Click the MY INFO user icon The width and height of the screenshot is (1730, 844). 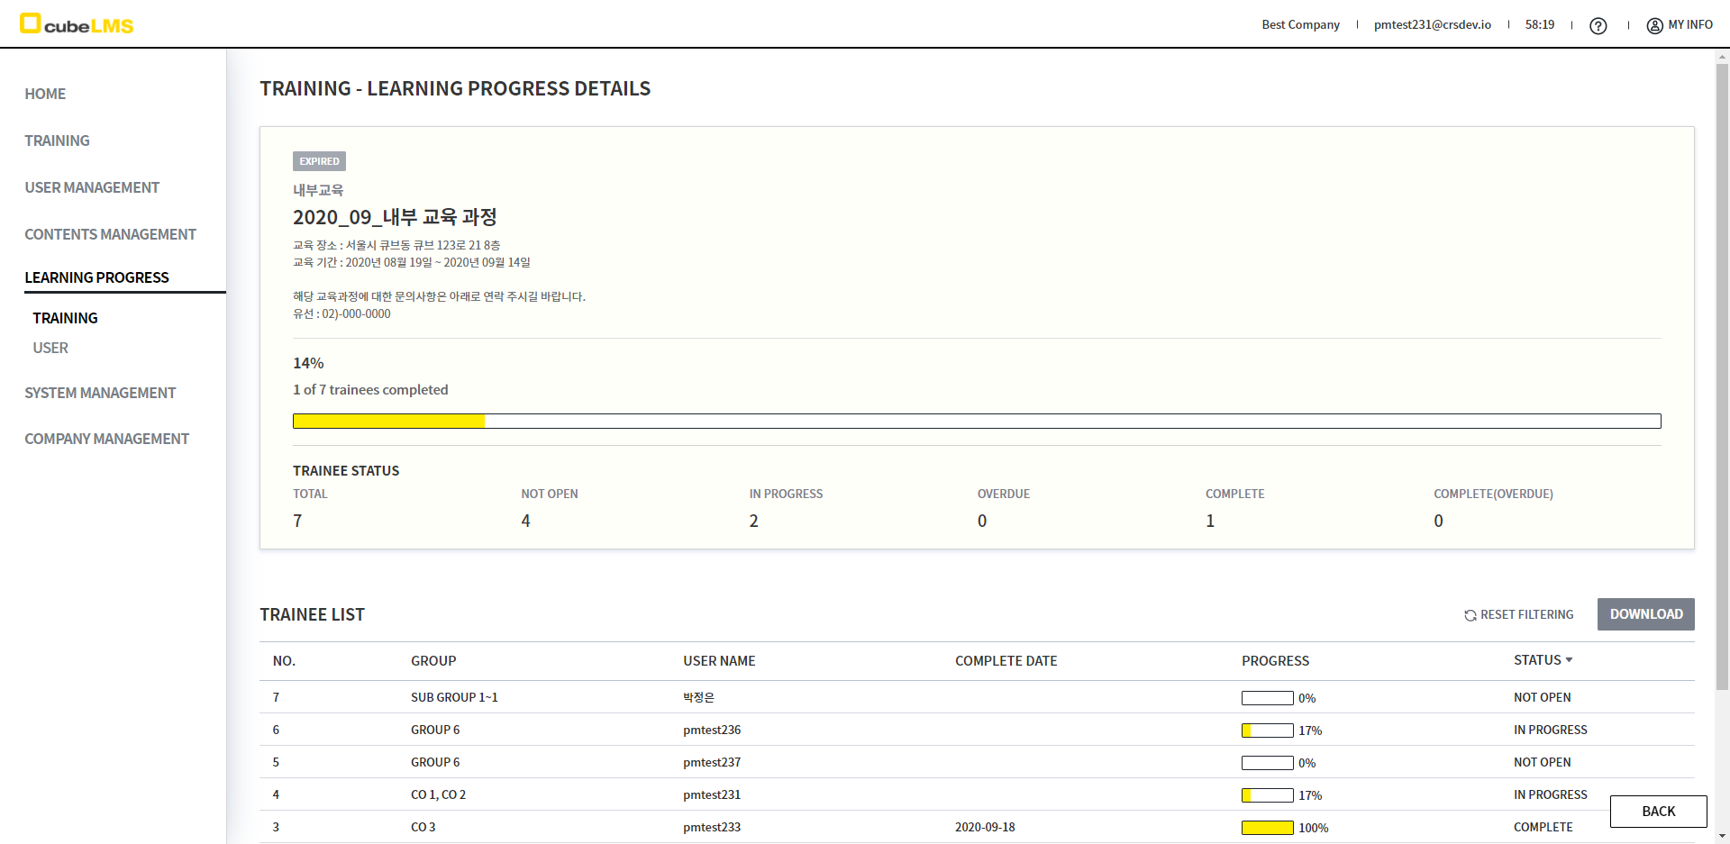[x=1654, y=26]
